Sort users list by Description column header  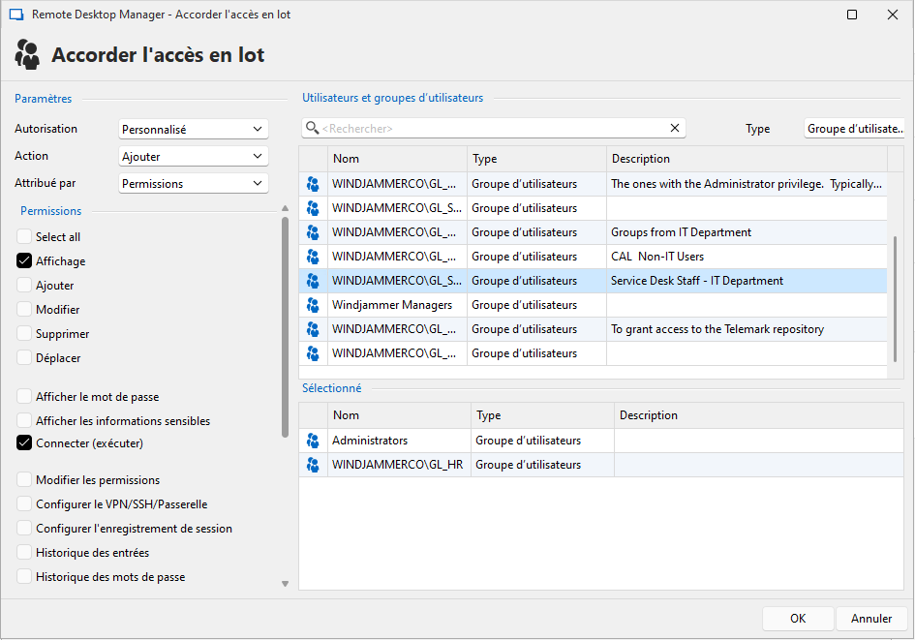click(x=747, y=159)
